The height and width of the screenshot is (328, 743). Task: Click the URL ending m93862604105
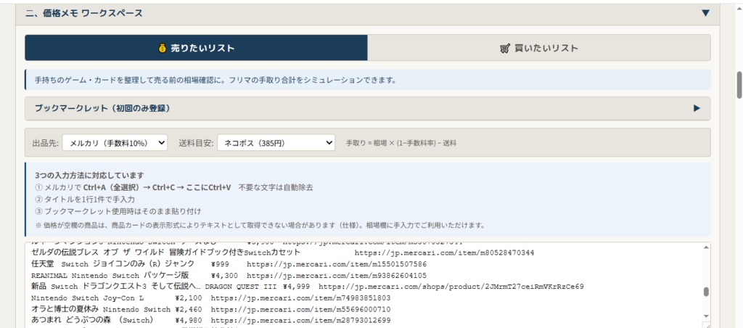point(337,275)
